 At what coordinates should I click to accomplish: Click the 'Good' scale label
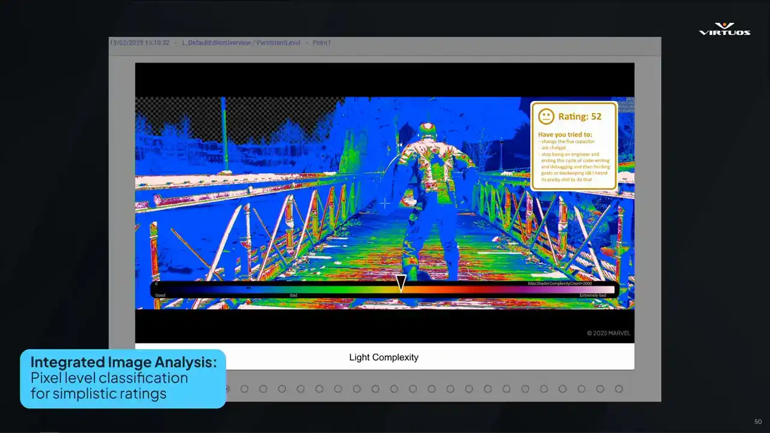coord(160,296)
